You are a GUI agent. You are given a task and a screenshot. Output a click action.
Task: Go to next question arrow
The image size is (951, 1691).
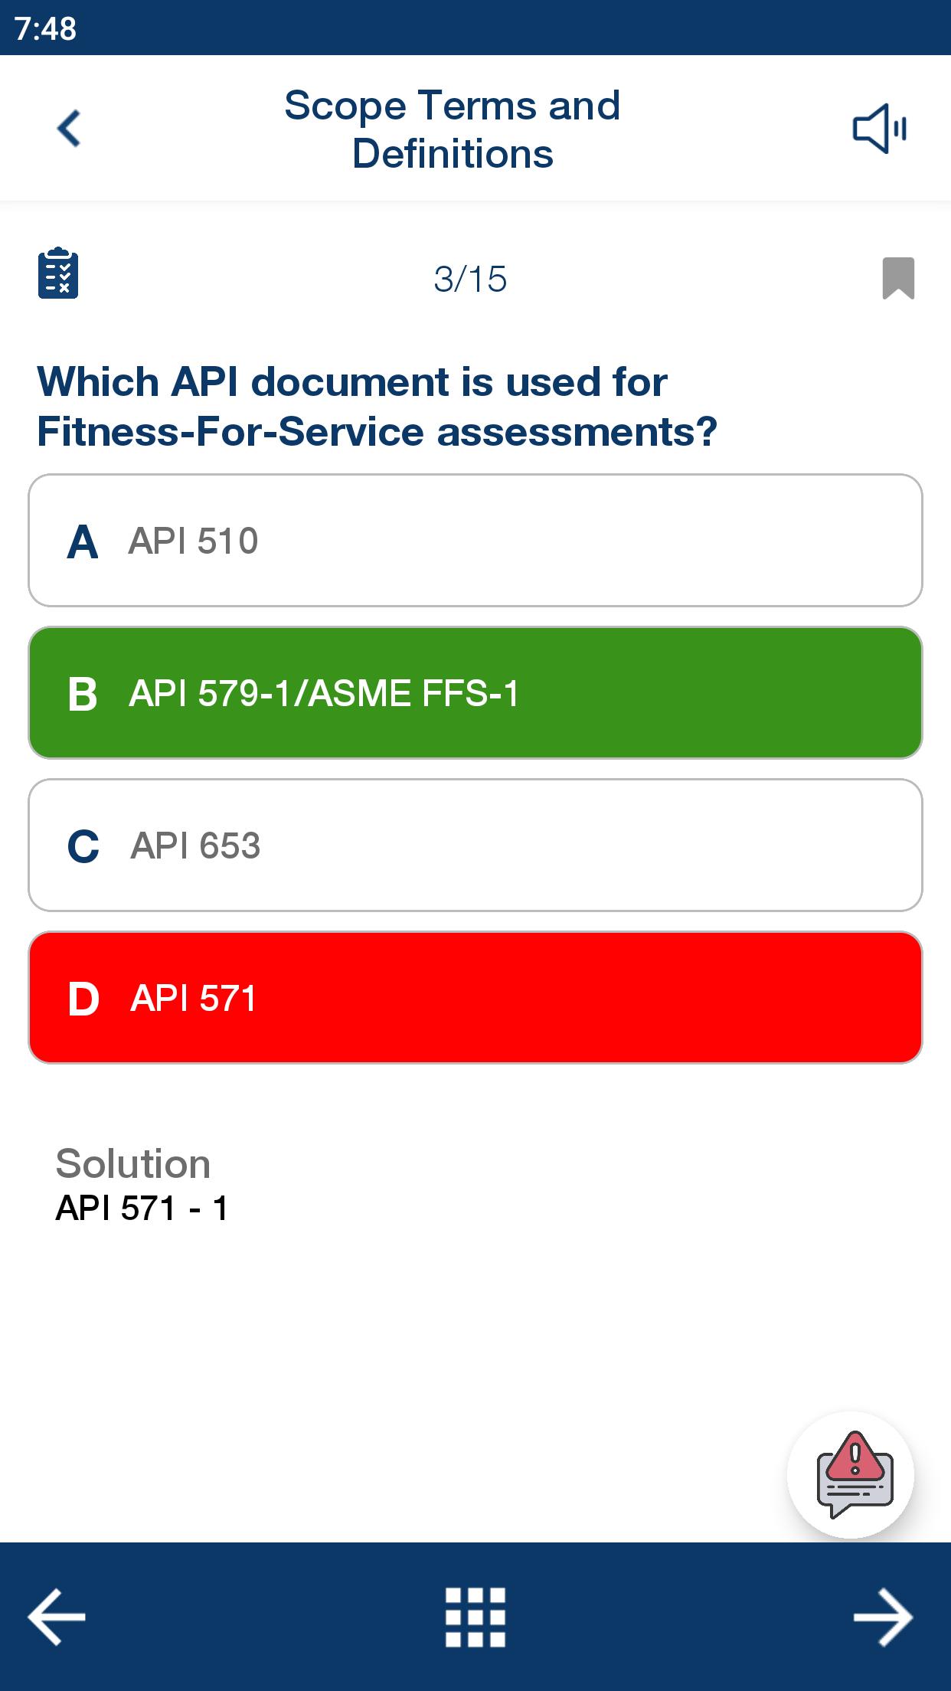pos(883,1617)
